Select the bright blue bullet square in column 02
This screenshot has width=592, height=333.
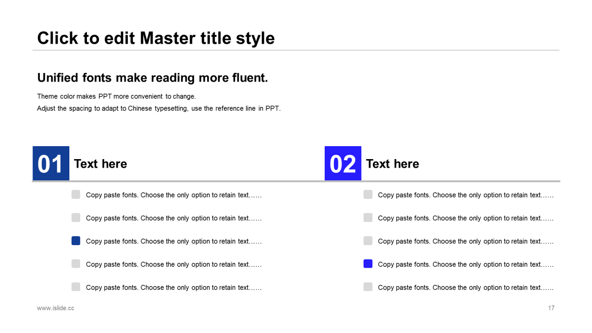pyautogui.click(x=368, y=264)
